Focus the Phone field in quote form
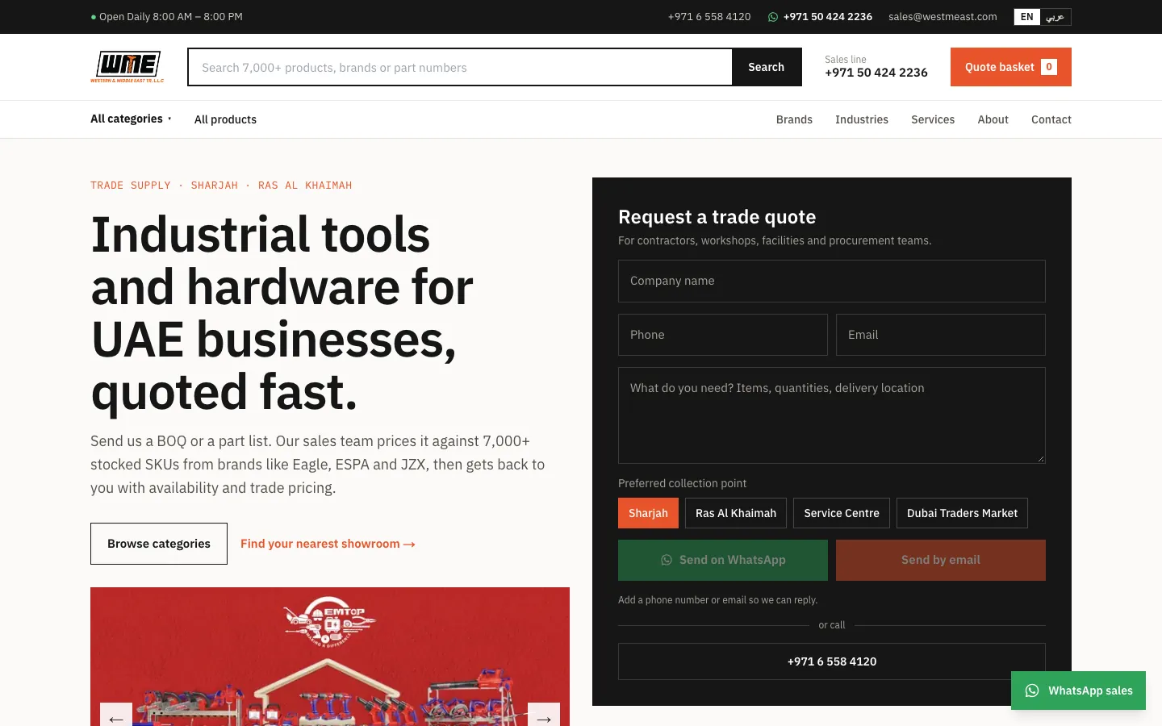1162x726 pixels. 723,335
